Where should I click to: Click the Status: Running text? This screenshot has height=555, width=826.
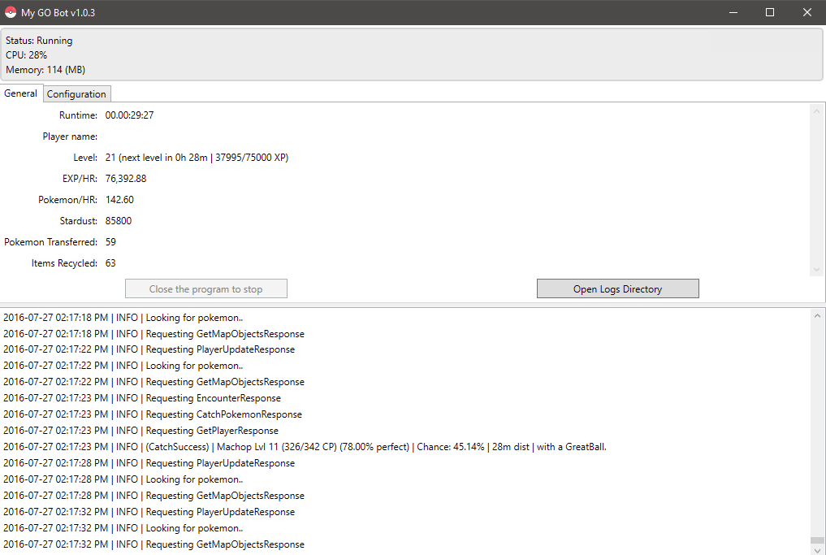[39, 41]
